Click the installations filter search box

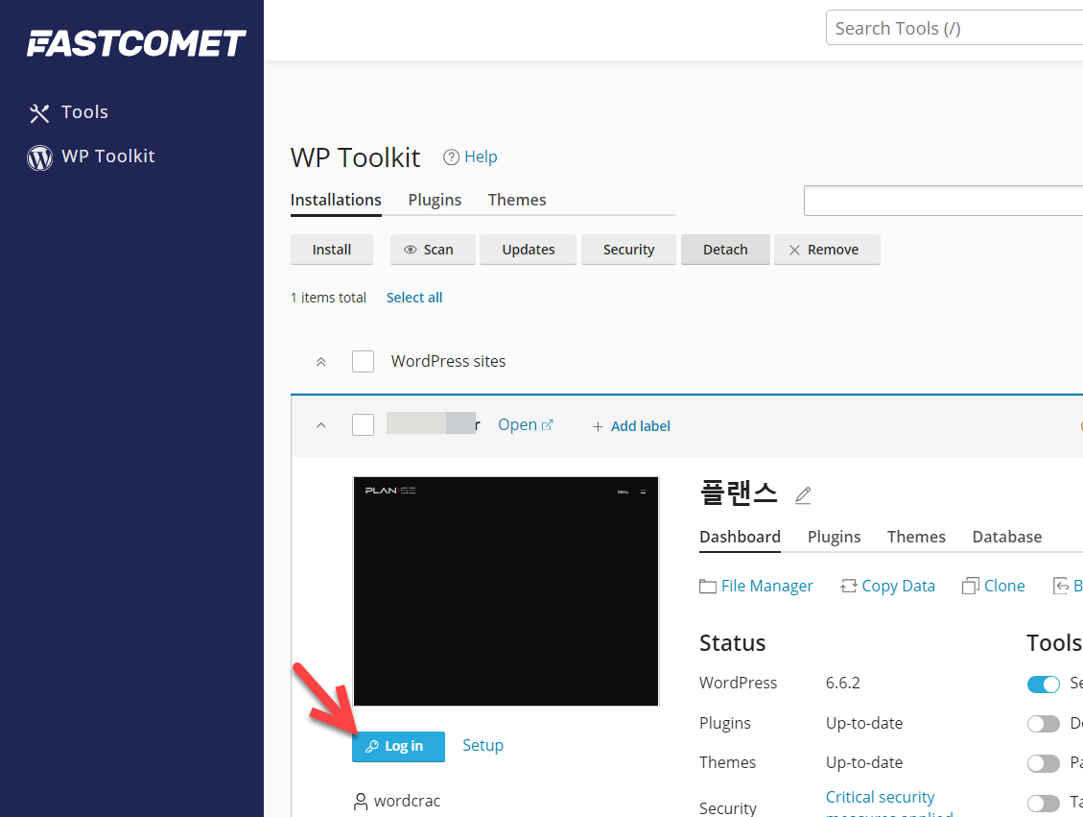(943, 202)
